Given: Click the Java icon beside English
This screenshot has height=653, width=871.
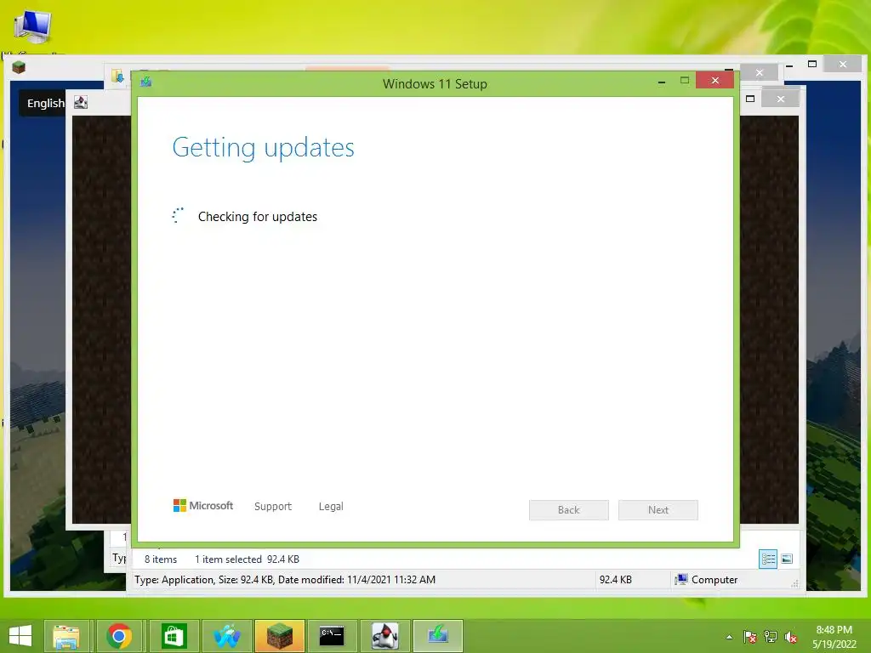Looking at the screenshot, I should (81, 102).
